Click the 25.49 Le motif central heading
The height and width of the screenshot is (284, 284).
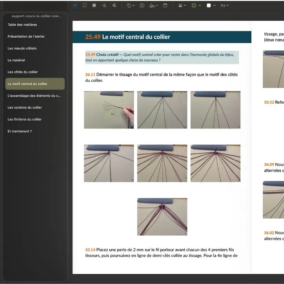127,37
